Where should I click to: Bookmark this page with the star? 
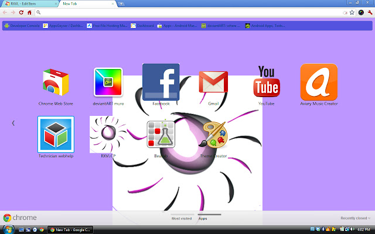[352, 13]
